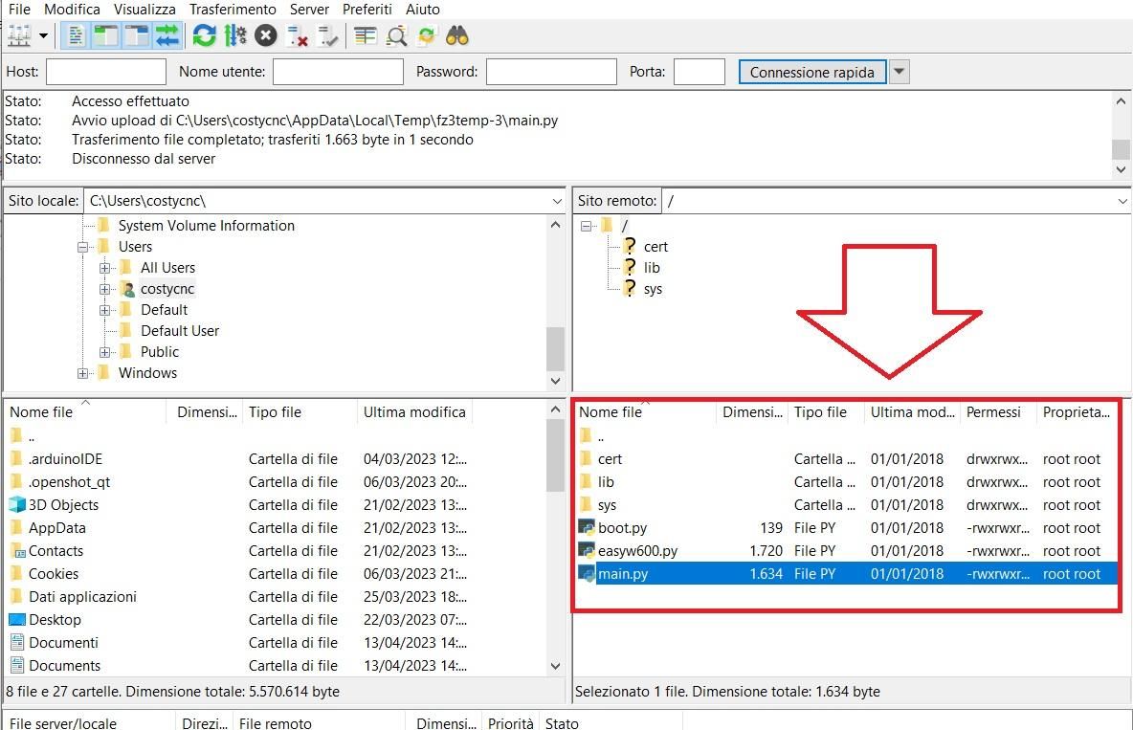Image resolution: width=1133 pixels, height=730 pixels.
Task: Select Documenti entry in local list
Action: pyautogui.click(x=63, y=643)
